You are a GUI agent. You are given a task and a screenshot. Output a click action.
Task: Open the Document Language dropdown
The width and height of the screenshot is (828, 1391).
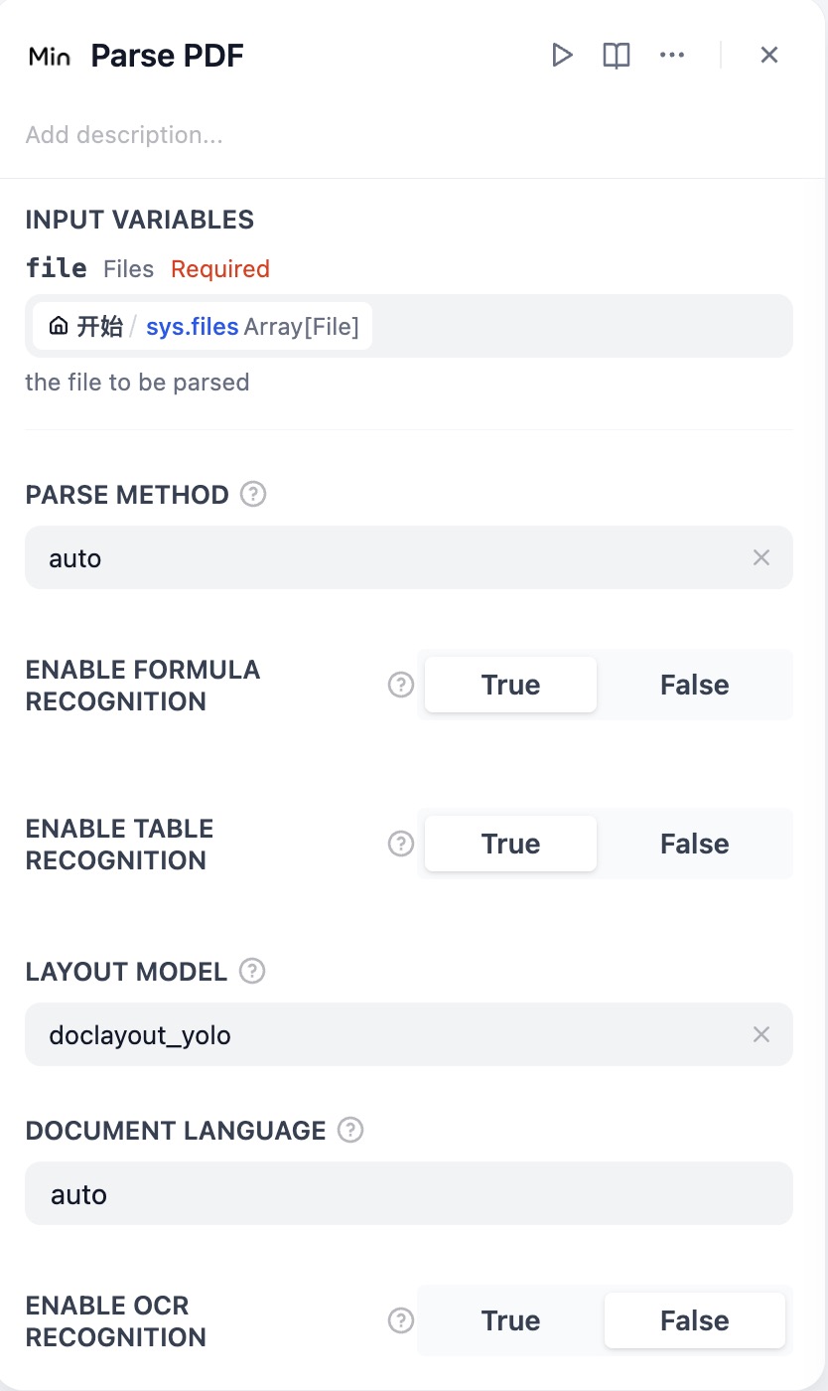(x=407, y=1193)
